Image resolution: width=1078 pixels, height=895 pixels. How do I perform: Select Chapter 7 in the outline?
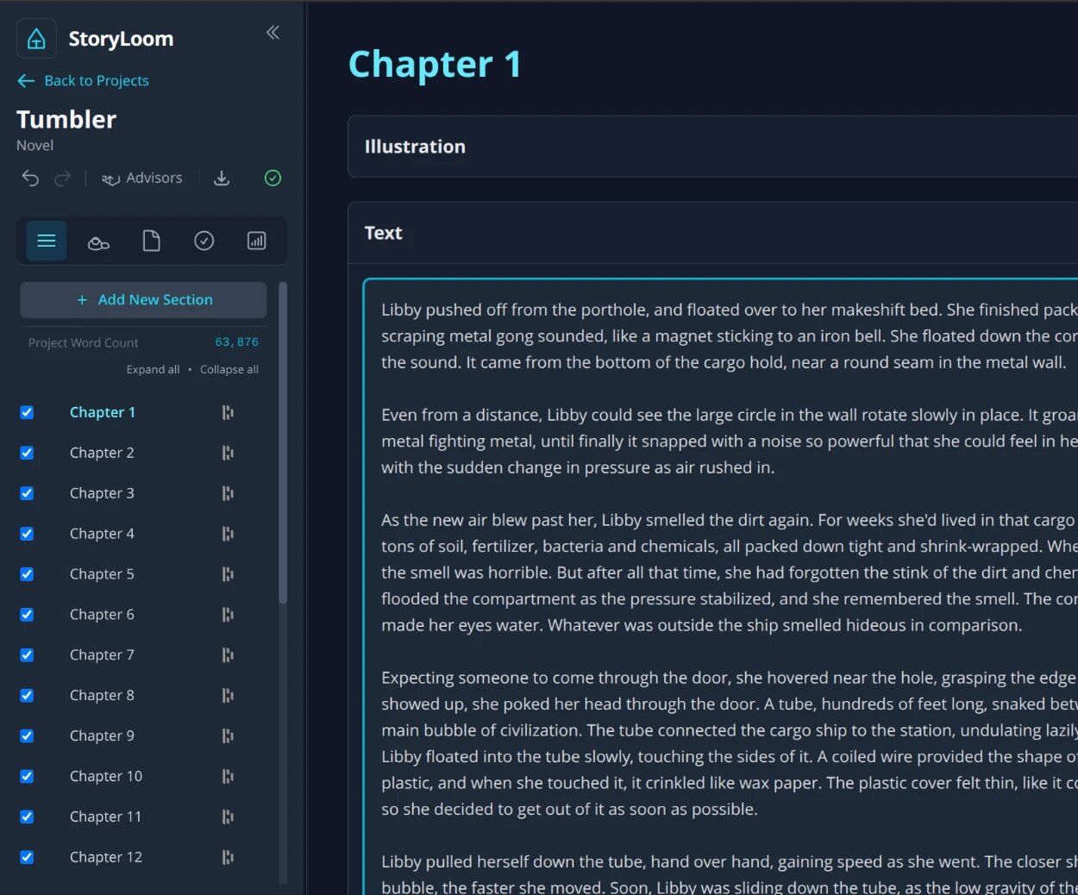pyautogui.click(x=102, y=655)
